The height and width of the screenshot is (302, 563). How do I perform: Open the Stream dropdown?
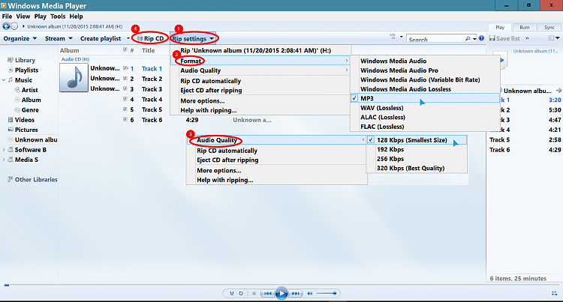point(59,38)
